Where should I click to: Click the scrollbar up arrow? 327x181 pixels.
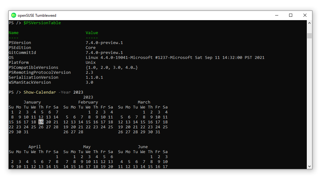310,22
